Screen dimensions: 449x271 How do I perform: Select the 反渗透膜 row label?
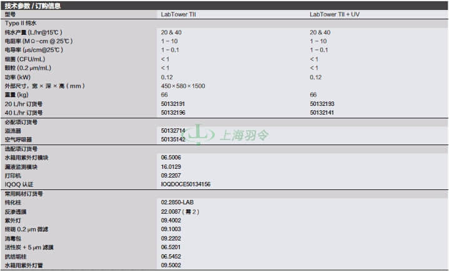pyautogui.click(x=16, y=212)
